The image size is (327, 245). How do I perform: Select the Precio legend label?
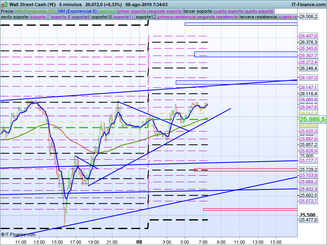point(7,11)
